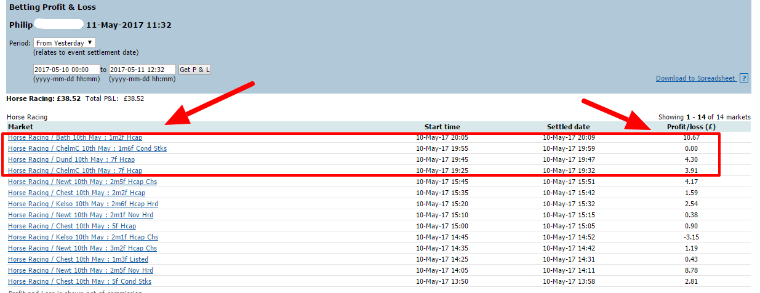Open ChelmC 10th May 7f Hcap market
Viewport: 760px width, 293px height.
tap(75, 171)
